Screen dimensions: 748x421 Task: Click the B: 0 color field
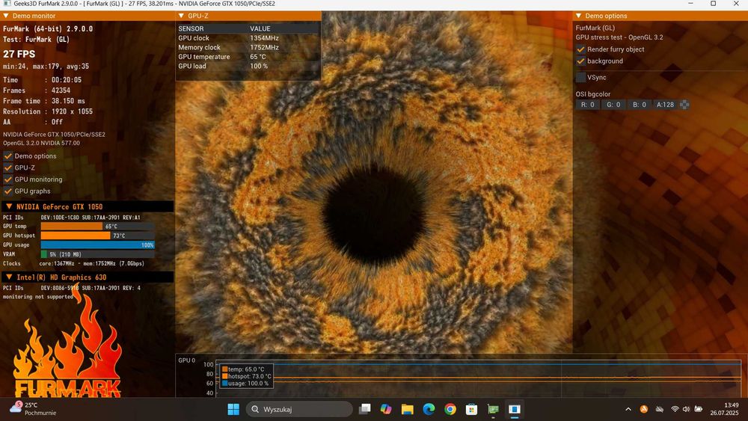coord(640,105)
